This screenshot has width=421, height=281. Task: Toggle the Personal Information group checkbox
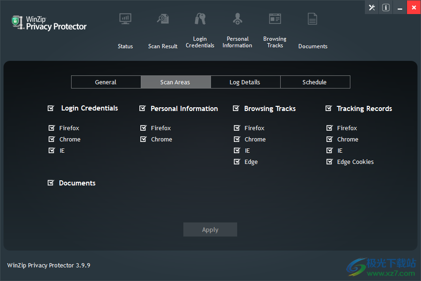pos(142,108)
